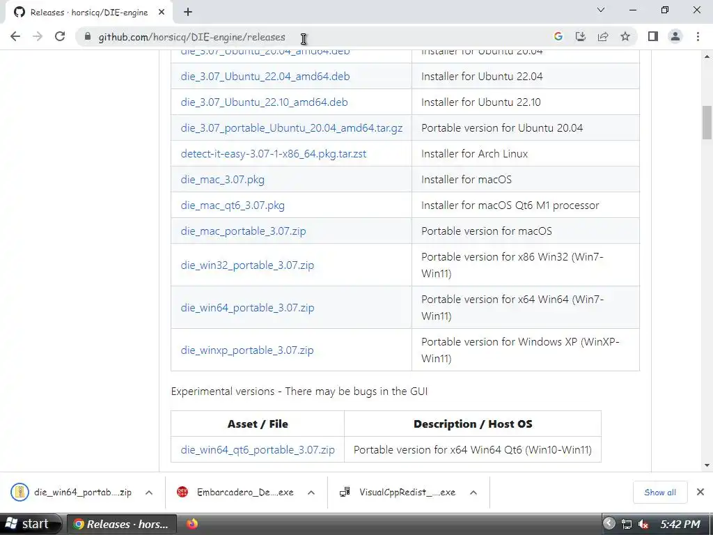Click the install app icon in address bar
This screenshot has width=713, height=535.
point(581,36)
